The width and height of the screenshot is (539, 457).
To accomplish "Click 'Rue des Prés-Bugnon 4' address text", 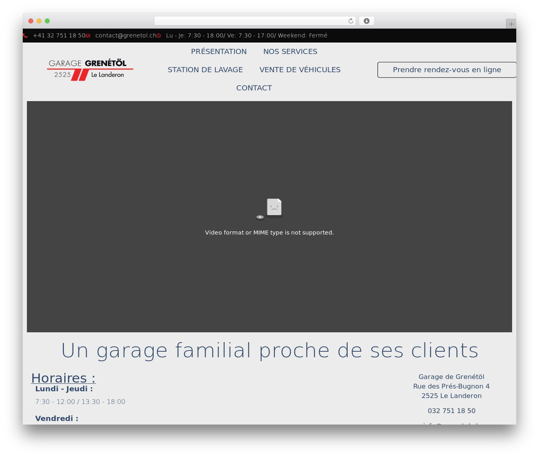I will [x=451, y=386].
